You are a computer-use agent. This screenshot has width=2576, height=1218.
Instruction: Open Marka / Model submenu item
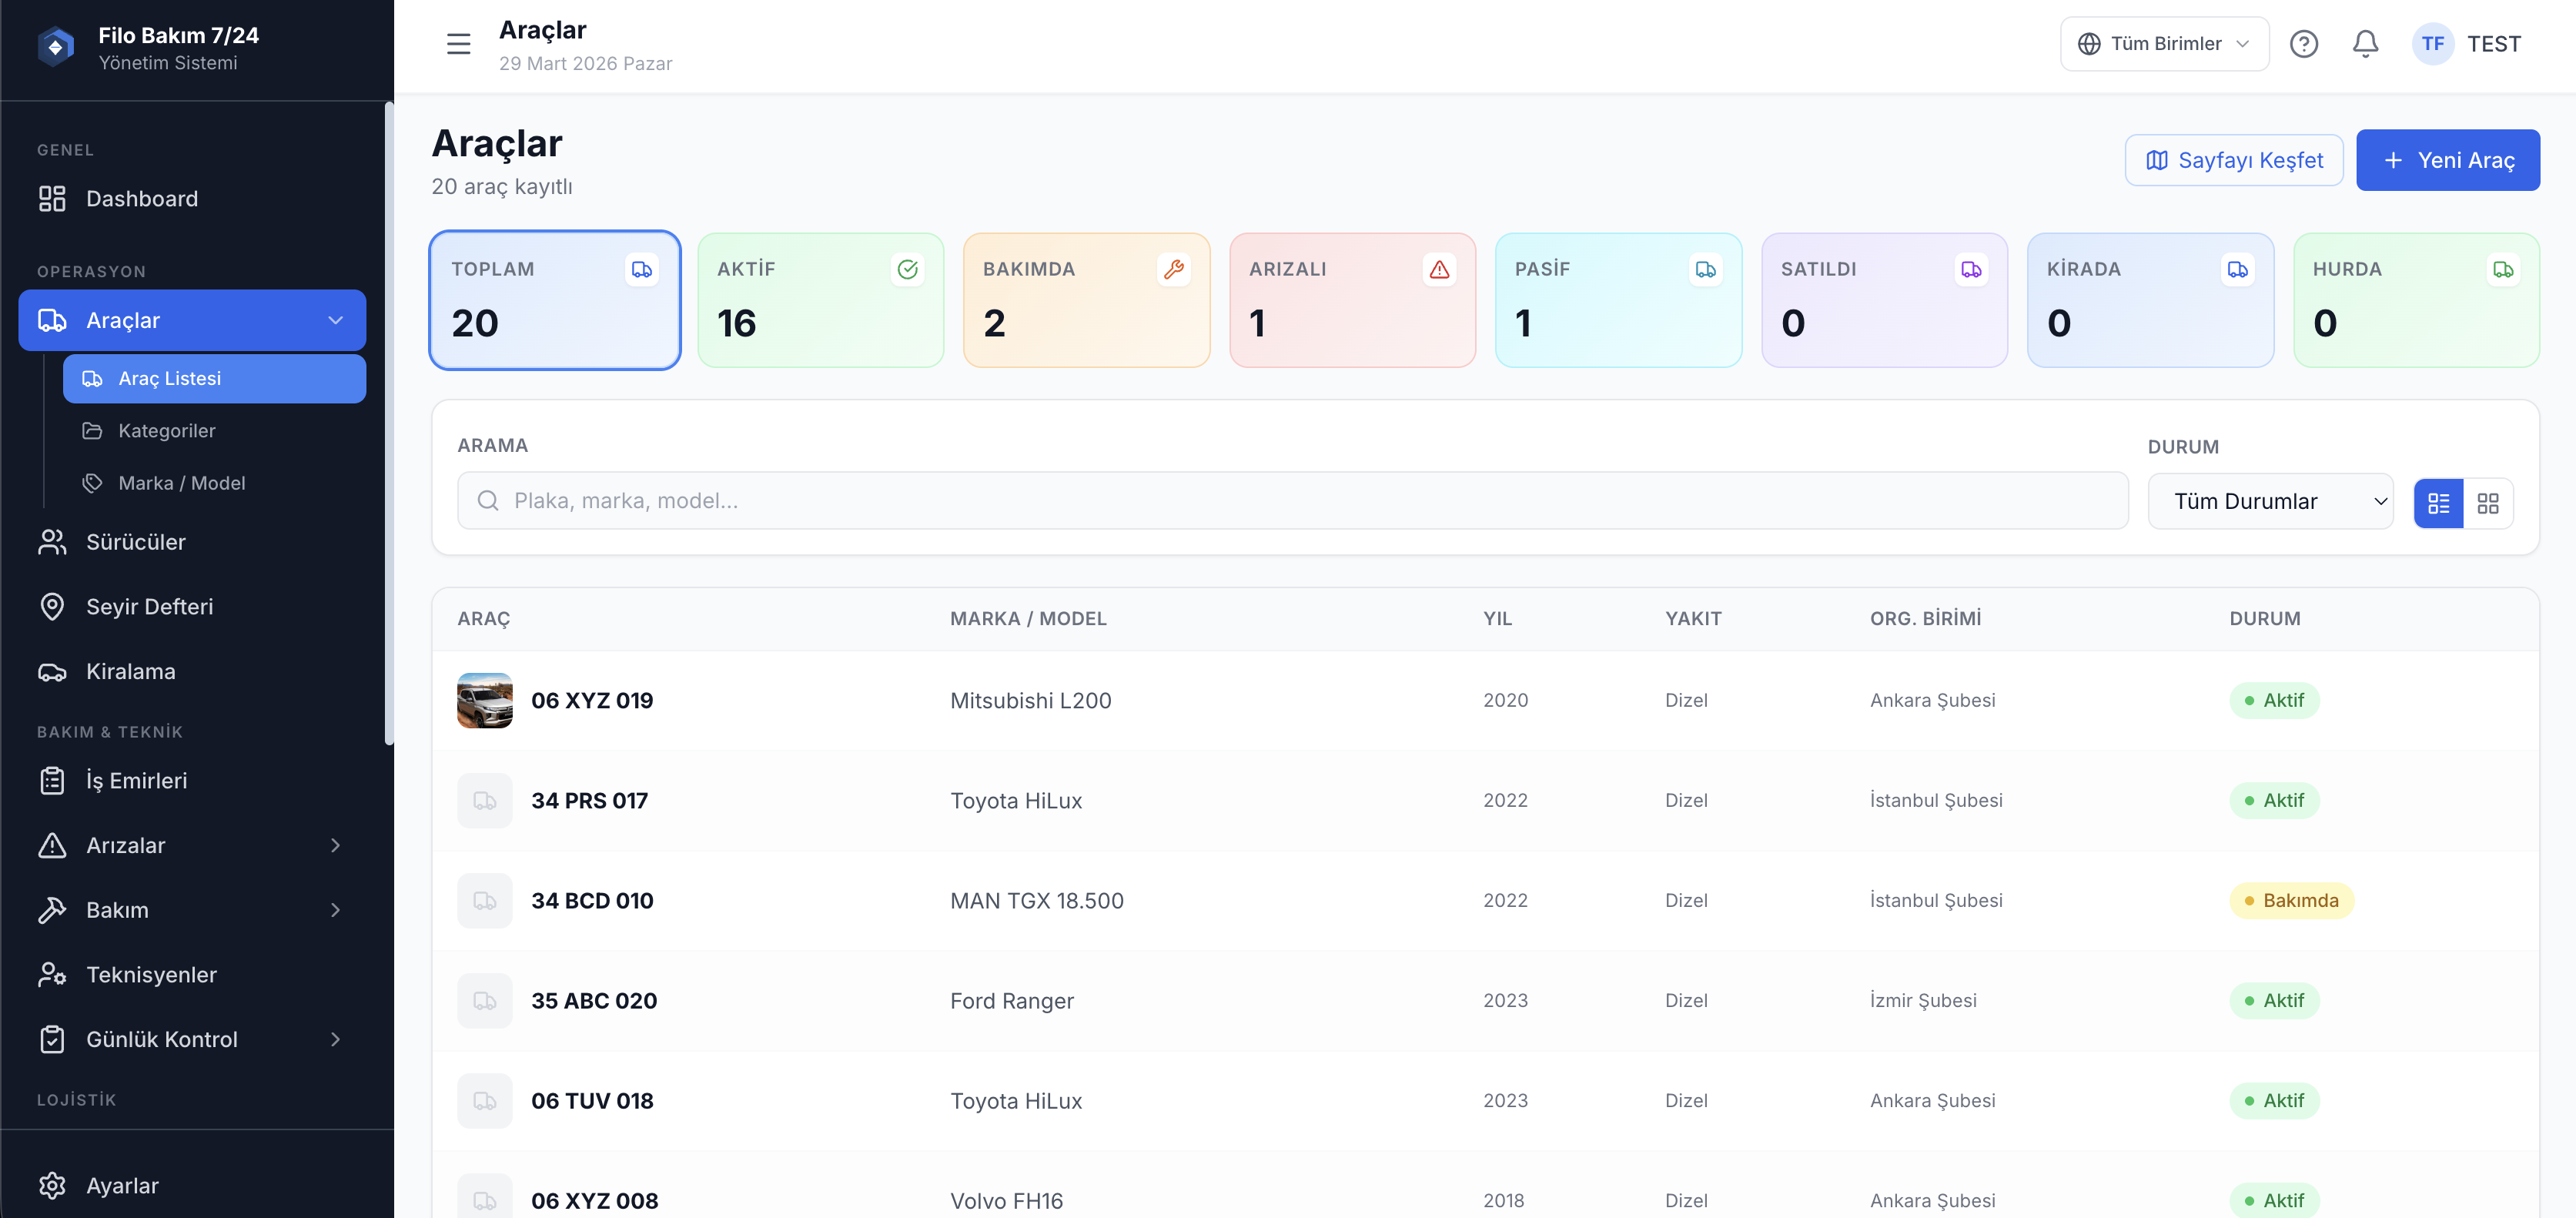tap(181, 483)
